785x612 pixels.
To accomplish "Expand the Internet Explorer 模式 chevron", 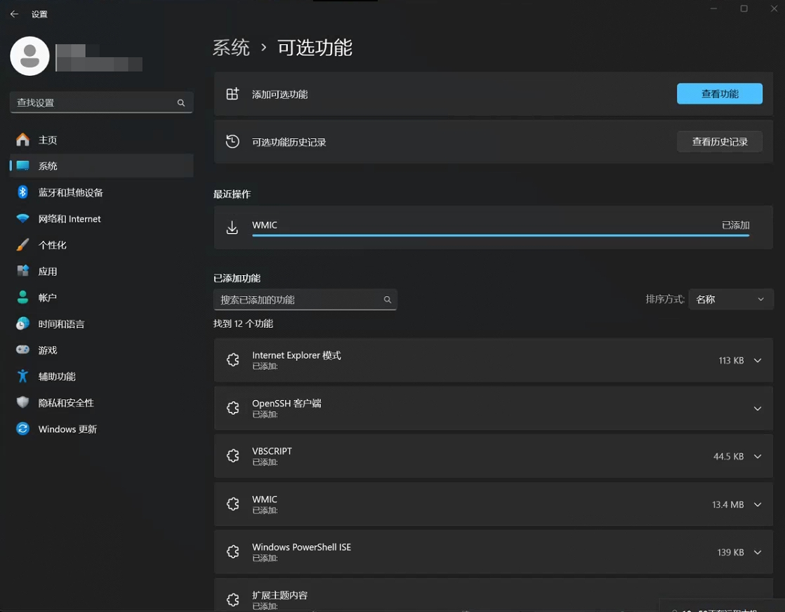I will (758, 360).
